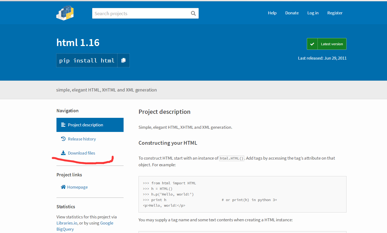Click the summary text below the banner
This screenshot has height=233, width=387.
[107, 90]
